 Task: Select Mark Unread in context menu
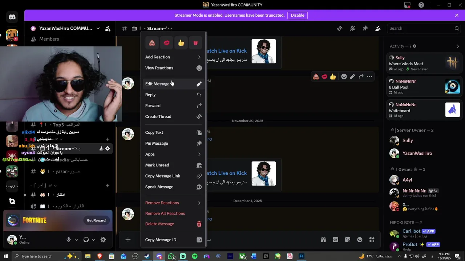[173, 165]
